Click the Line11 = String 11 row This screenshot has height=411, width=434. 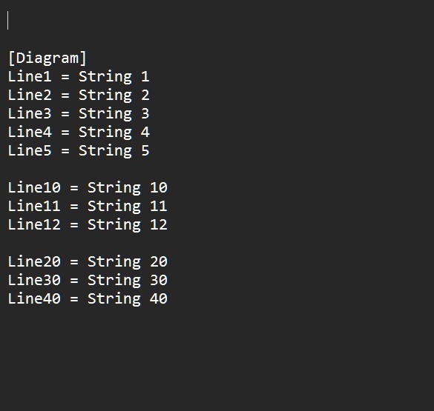[x=88, y=206]
